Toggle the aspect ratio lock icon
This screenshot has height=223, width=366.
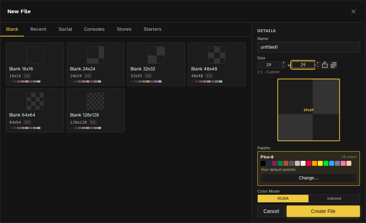point(325,65)
